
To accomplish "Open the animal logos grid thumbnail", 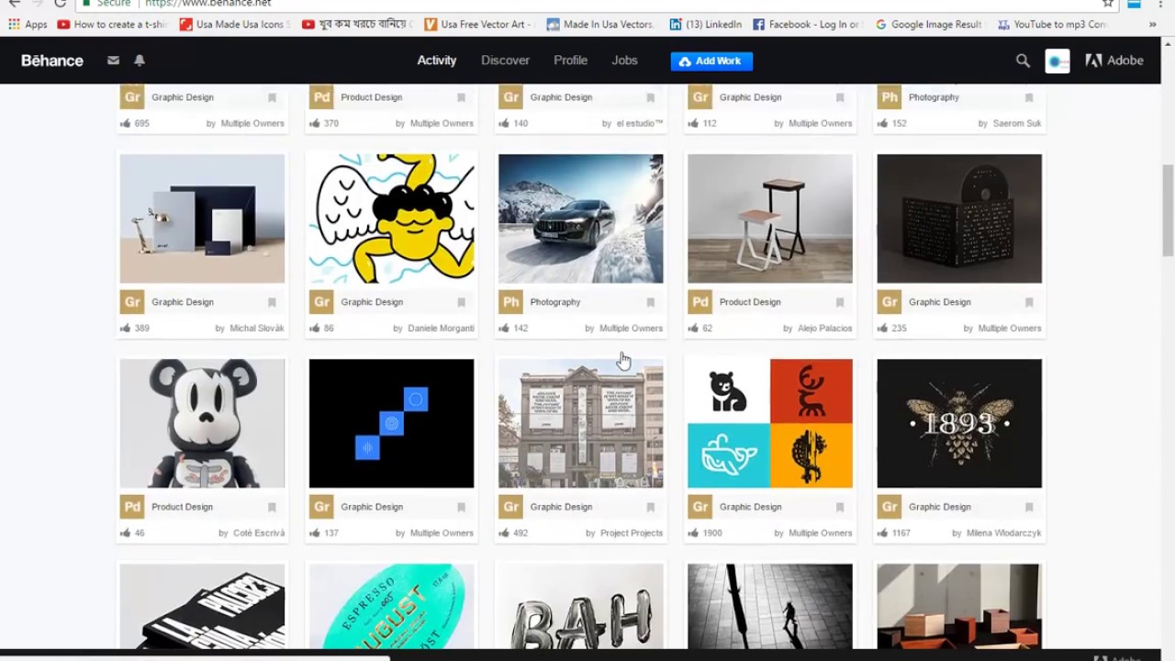I will 769,423.
